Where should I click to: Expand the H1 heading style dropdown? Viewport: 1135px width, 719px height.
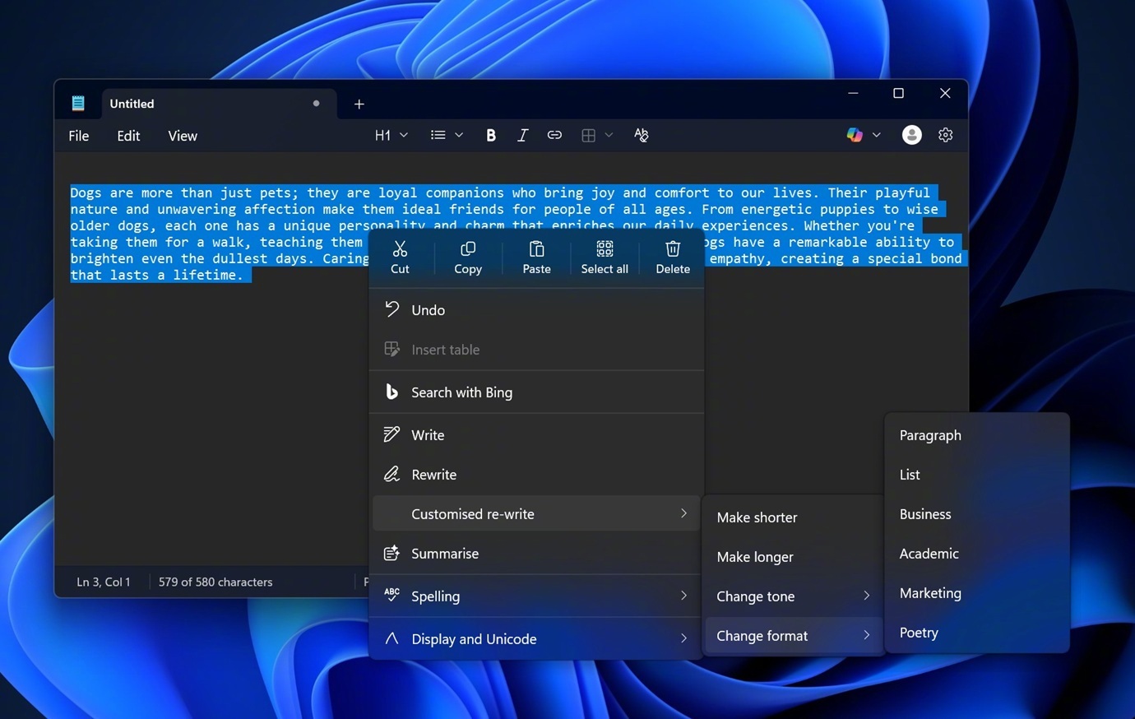tap(391, 135)
